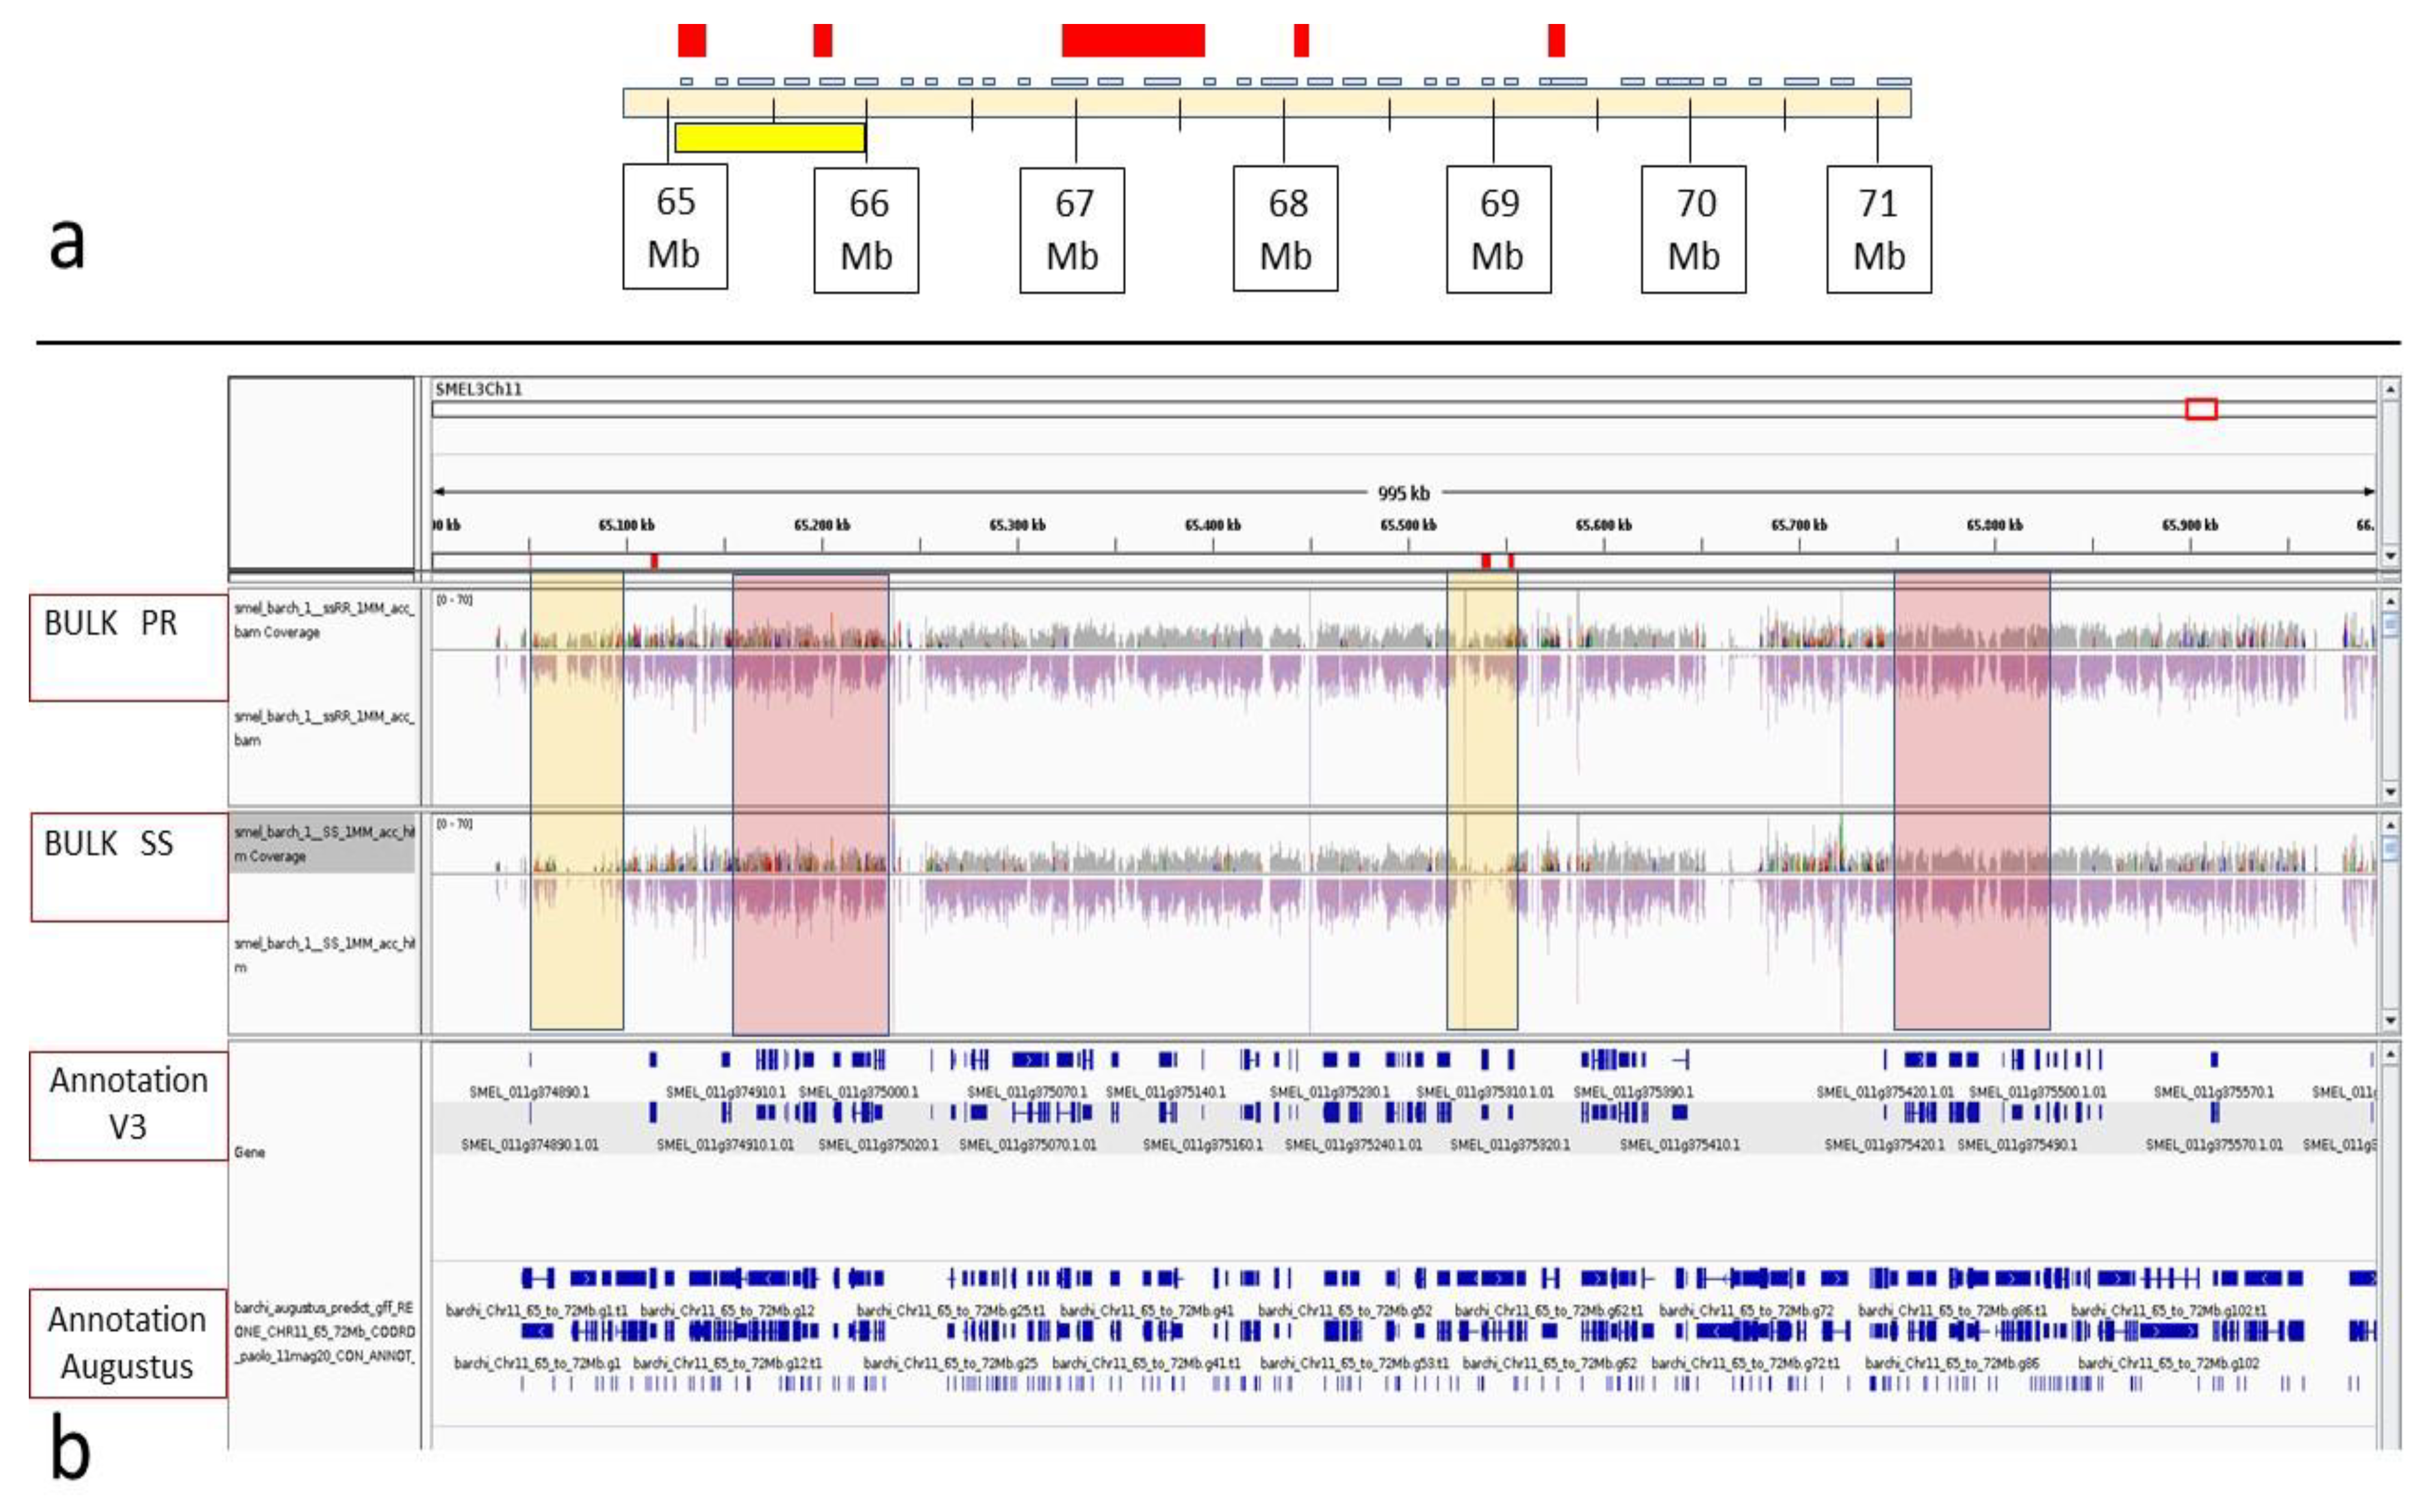Click scroll-down arrow of ruler panel

click(x=2390, y=555)
